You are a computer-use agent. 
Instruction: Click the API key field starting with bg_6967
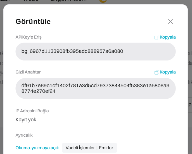pyautogui.click(x=95, y=51)
